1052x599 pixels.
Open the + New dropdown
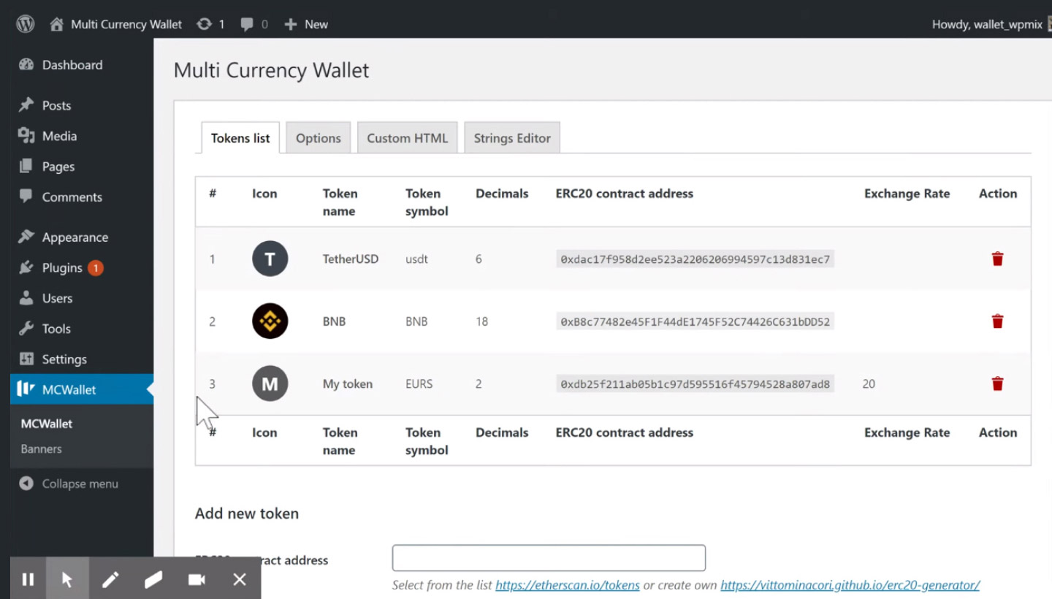(x=305, y=23)
